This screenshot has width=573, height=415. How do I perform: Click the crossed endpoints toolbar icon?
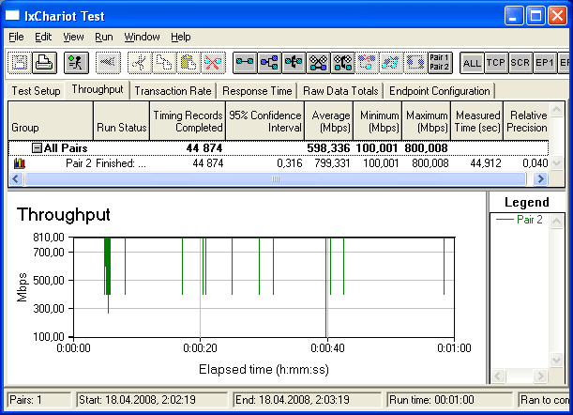318,63
